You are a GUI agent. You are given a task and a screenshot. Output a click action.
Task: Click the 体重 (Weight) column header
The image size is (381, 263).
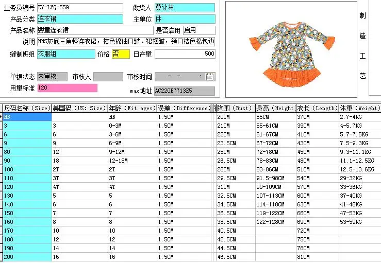click(x=360, y=108)
